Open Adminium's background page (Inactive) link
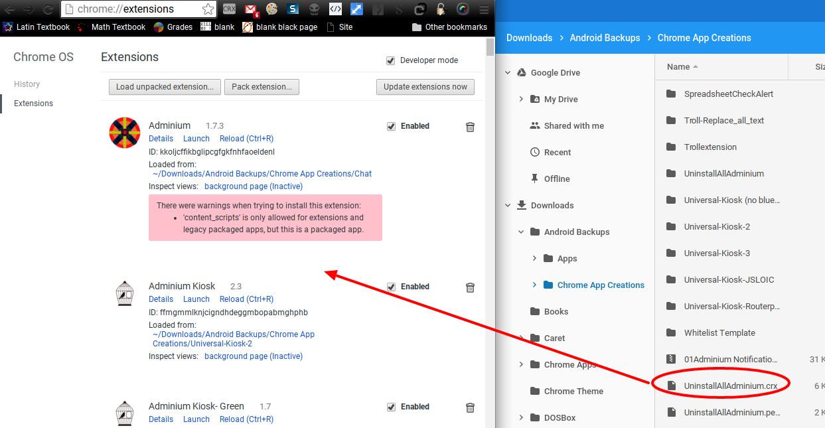This screenshot has height=428, width=825. [254, 186]
